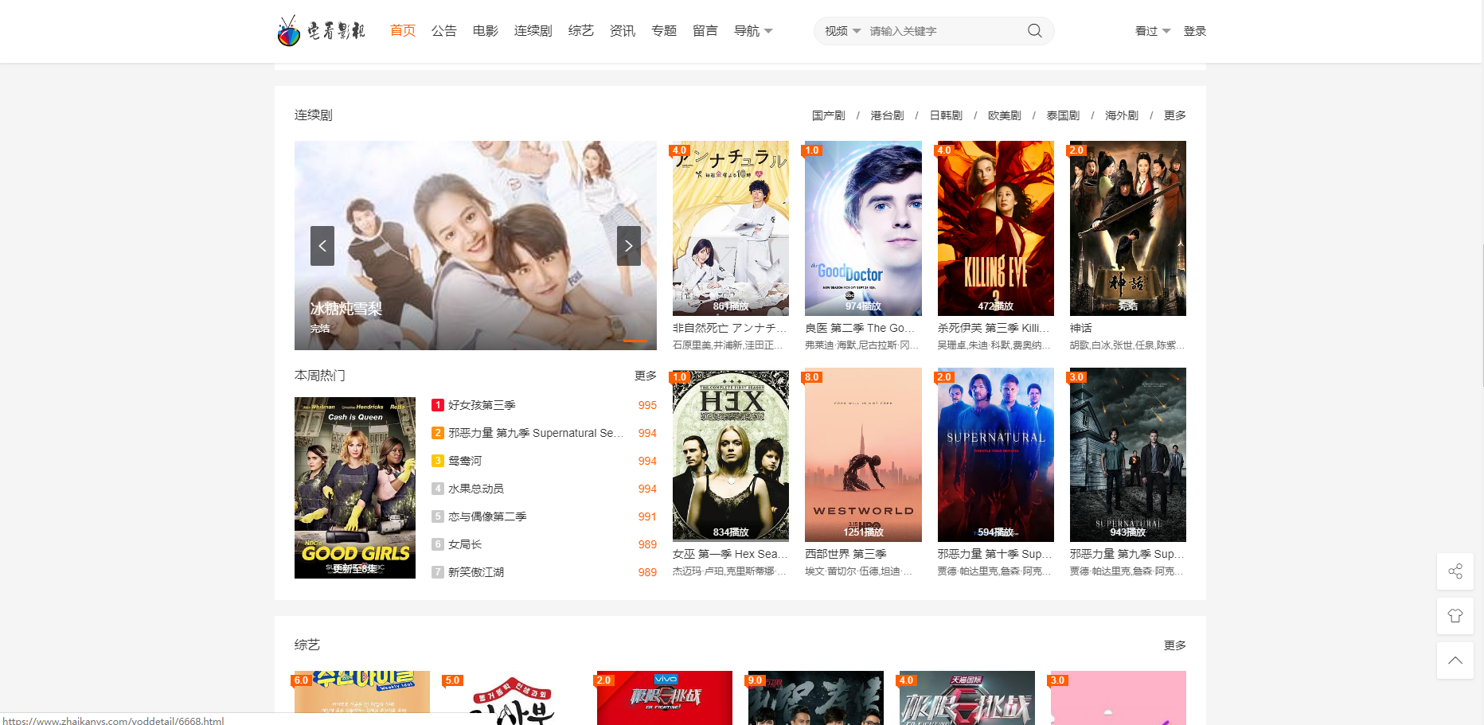Filter by 海外剧 category
The height and width of the screenshot is (725, 1484).
tap(1122, 115)
